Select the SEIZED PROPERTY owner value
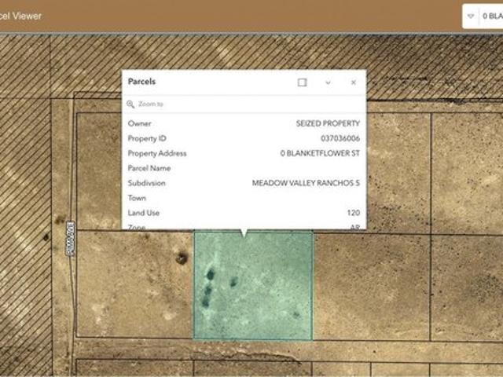 pyautogui.click(x=327, y=123)
